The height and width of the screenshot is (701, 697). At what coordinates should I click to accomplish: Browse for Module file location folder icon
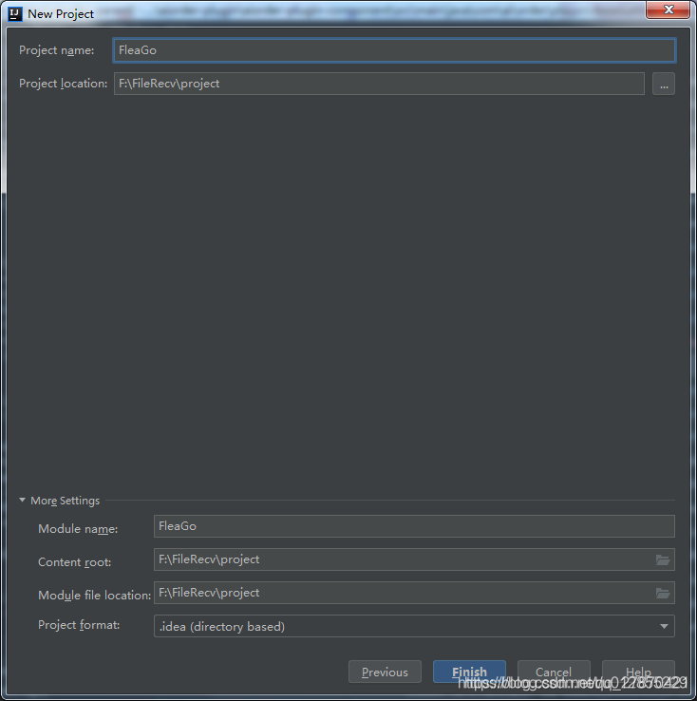click(x=663, y=594)
